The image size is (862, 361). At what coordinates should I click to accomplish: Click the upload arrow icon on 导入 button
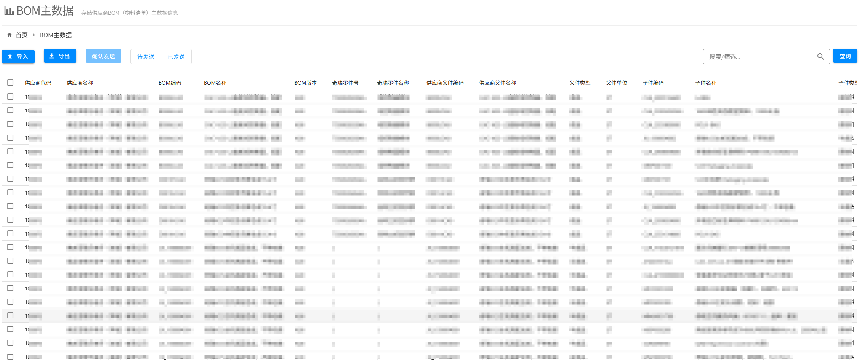pos(10,57)
